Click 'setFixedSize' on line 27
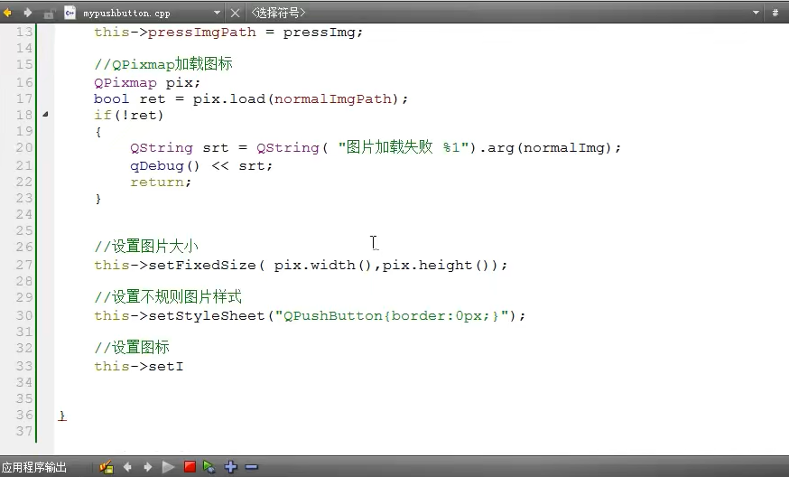789x477 pixels. click(x=202, y=265)
